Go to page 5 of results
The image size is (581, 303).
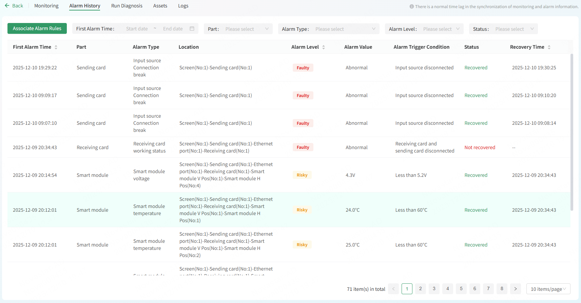click(461, 289)
